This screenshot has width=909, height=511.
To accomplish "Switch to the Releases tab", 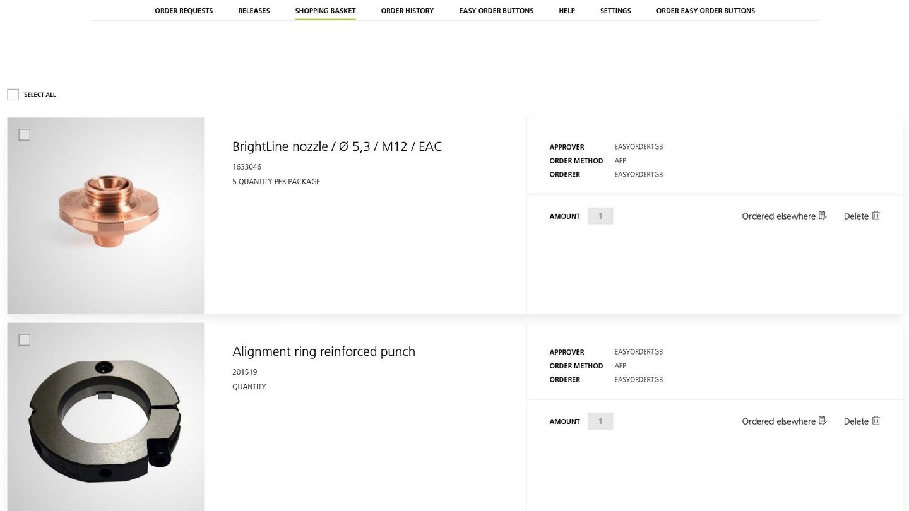I will pos(254,11).
